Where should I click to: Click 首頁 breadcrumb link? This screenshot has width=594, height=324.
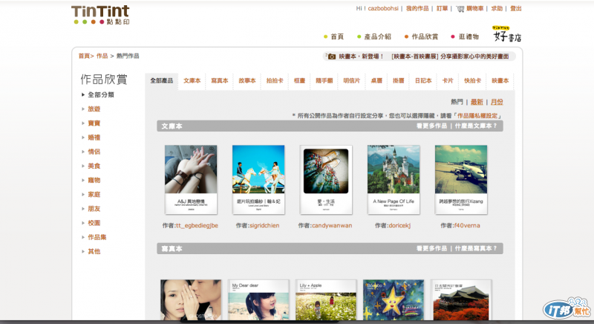tap(84, 56)
